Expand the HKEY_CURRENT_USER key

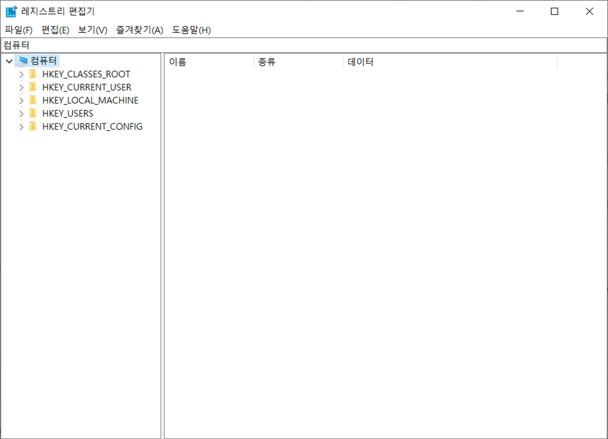coord(21,87)
